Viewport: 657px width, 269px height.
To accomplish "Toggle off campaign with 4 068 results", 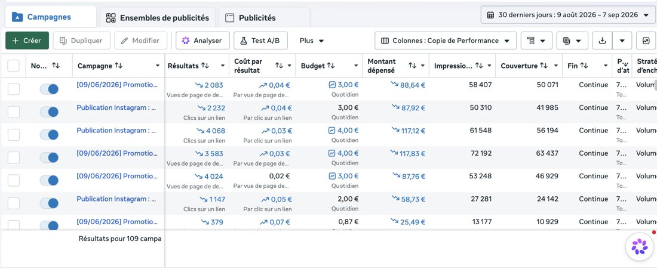I will 49,135.
